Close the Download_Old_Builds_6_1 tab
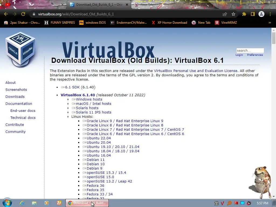The image size is (276, 207). point(127,5)
